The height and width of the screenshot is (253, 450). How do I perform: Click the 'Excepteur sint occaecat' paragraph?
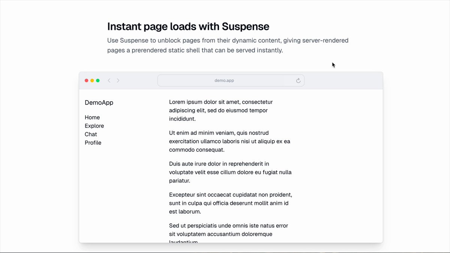230,203
